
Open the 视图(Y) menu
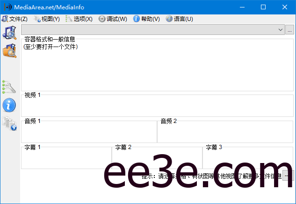(x=46, y=19)
